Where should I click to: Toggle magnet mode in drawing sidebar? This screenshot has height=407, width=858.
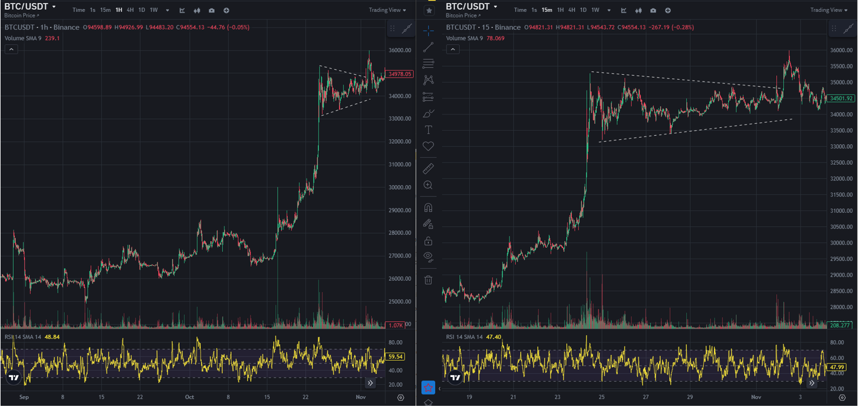(x=428, y=208)
